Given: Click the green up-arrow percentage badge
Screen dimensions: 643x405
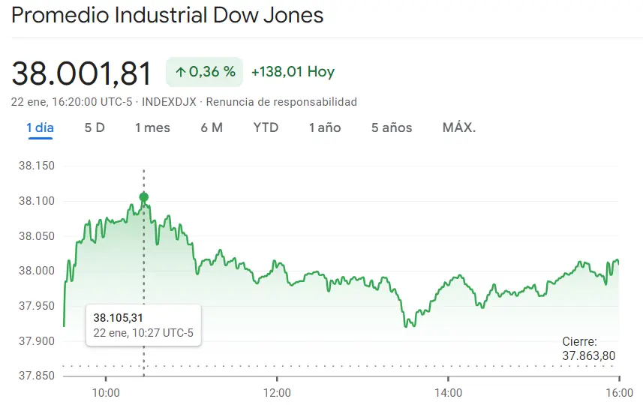Looking at the screenshot, I should [x=205, y=72].
